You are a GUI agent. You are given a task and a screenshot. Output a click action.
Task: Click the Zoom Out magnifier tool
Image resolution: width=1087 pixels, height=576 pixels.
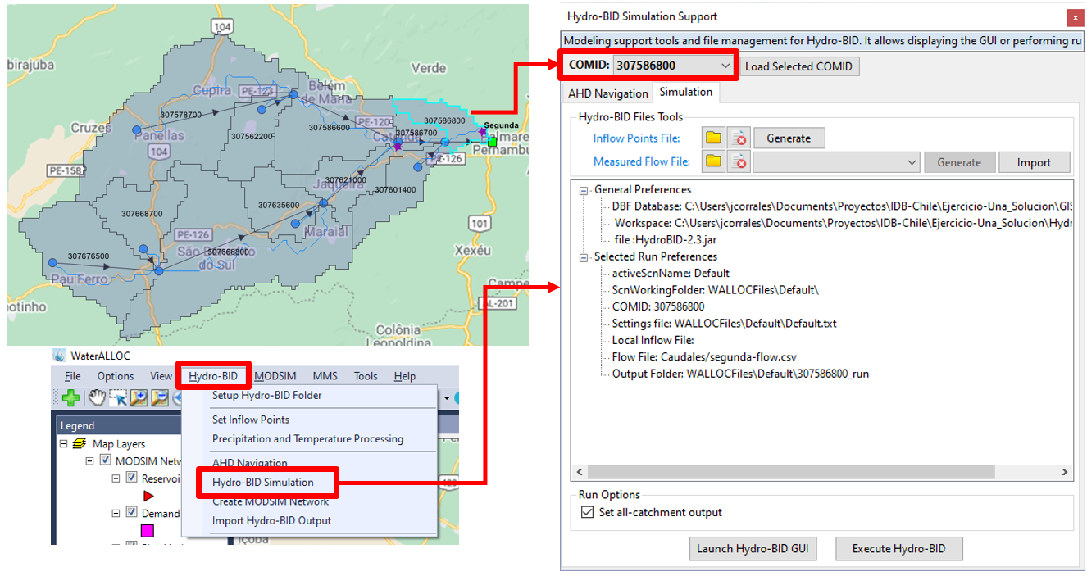coord(159,398)
